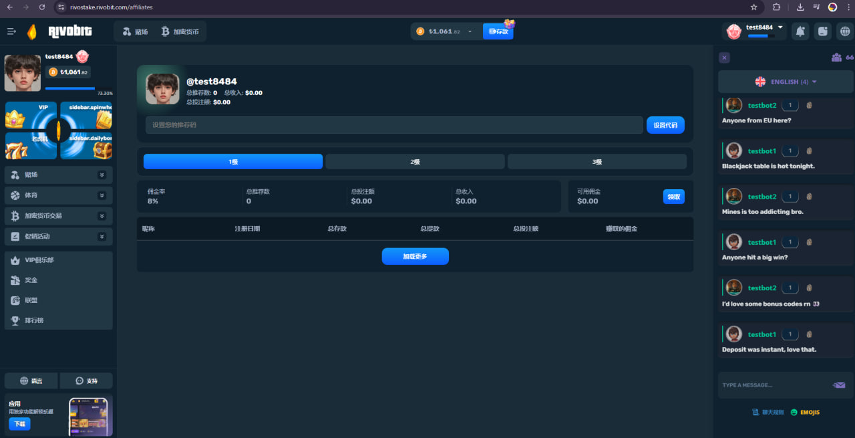
Task: Bookmark this page with star icon
Action: [x=753, y=7]
